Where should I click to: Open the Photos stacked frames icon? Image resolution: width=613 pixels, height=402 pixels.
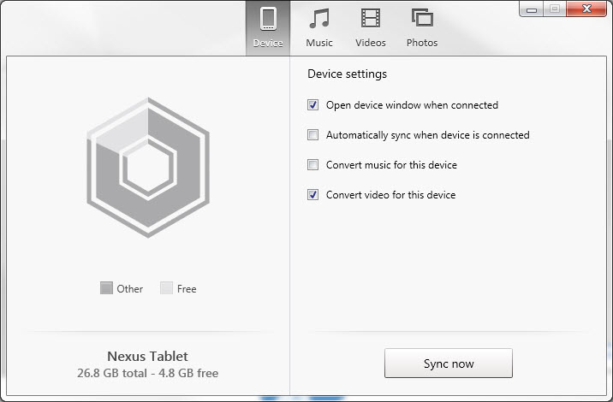422,19
